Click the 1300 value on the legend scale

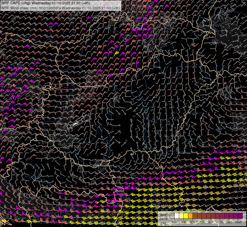229,222
